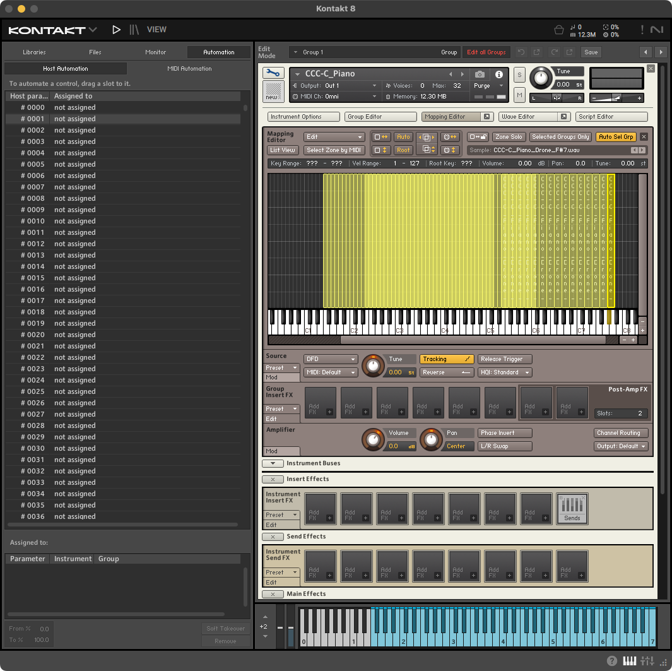Click the Kontakt play button icon

116,29
